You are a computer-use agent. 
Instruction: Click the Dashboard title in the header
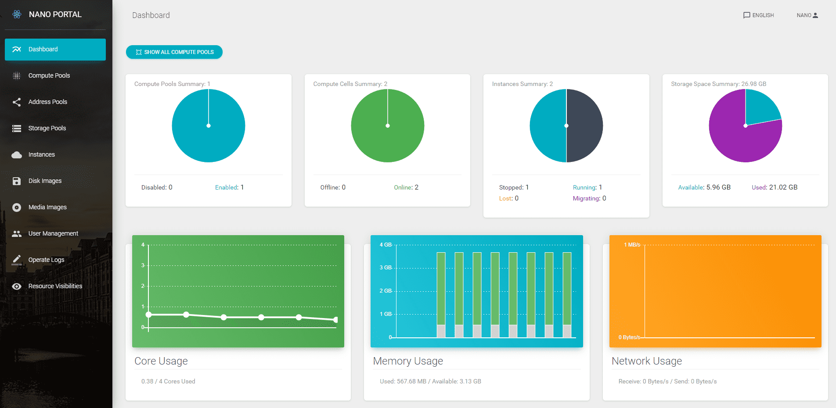coord(151,15)
